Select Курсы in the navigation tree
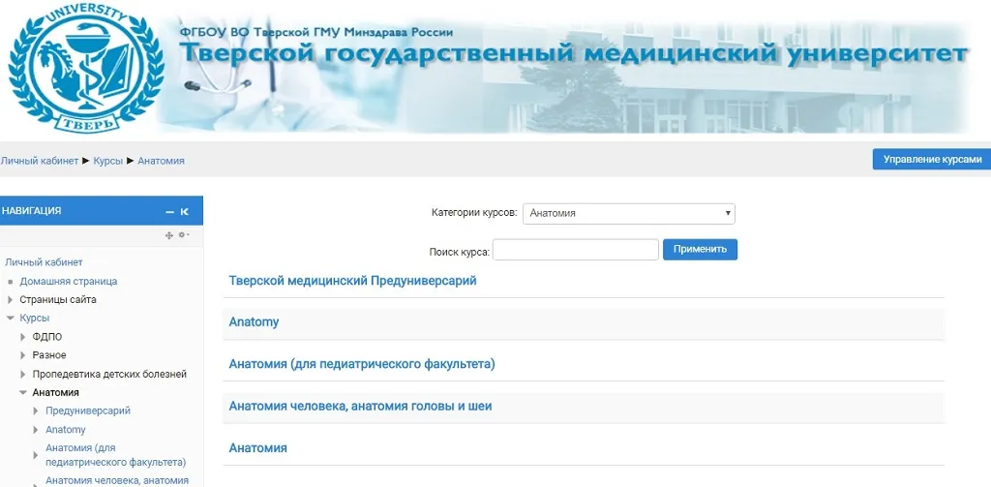 (35, 319)
